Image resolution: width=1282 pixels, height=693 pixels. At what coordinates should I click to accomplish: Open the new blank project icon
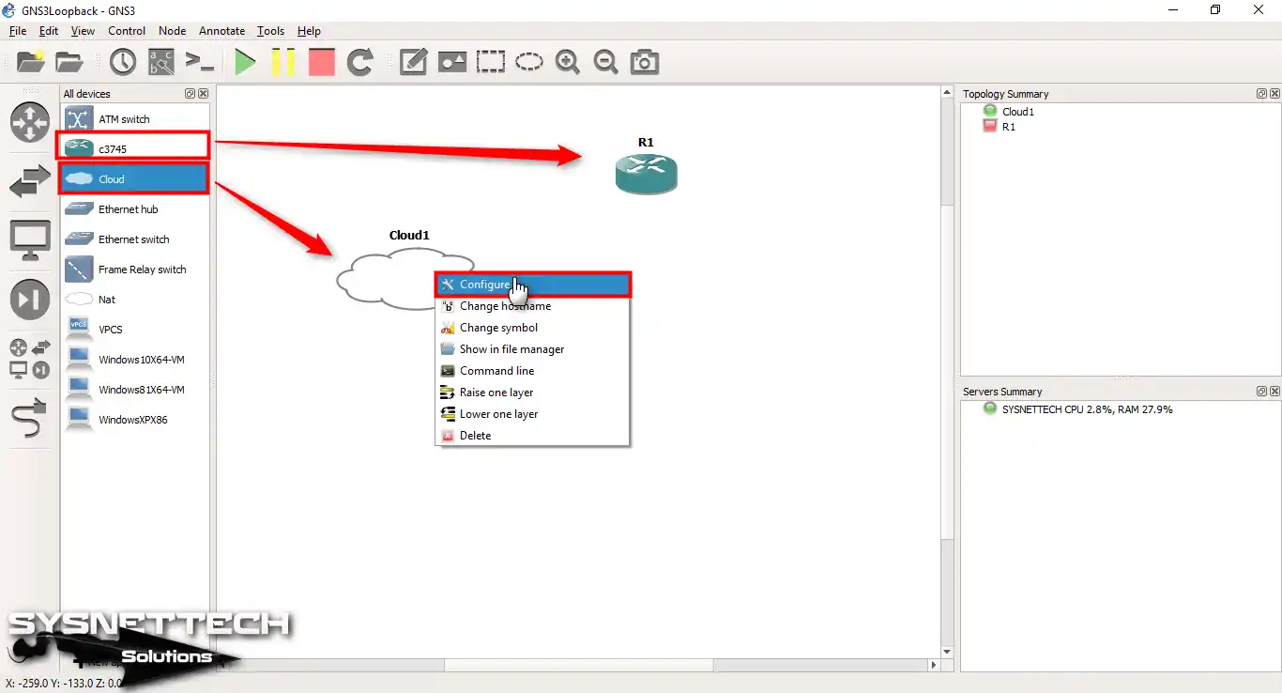[30, 62]
